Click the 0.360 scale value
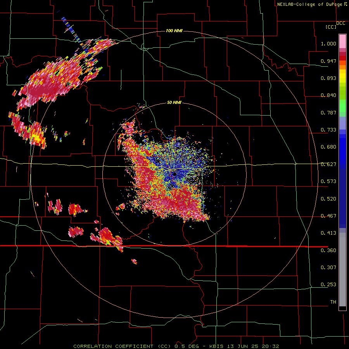 coord(328,251)
